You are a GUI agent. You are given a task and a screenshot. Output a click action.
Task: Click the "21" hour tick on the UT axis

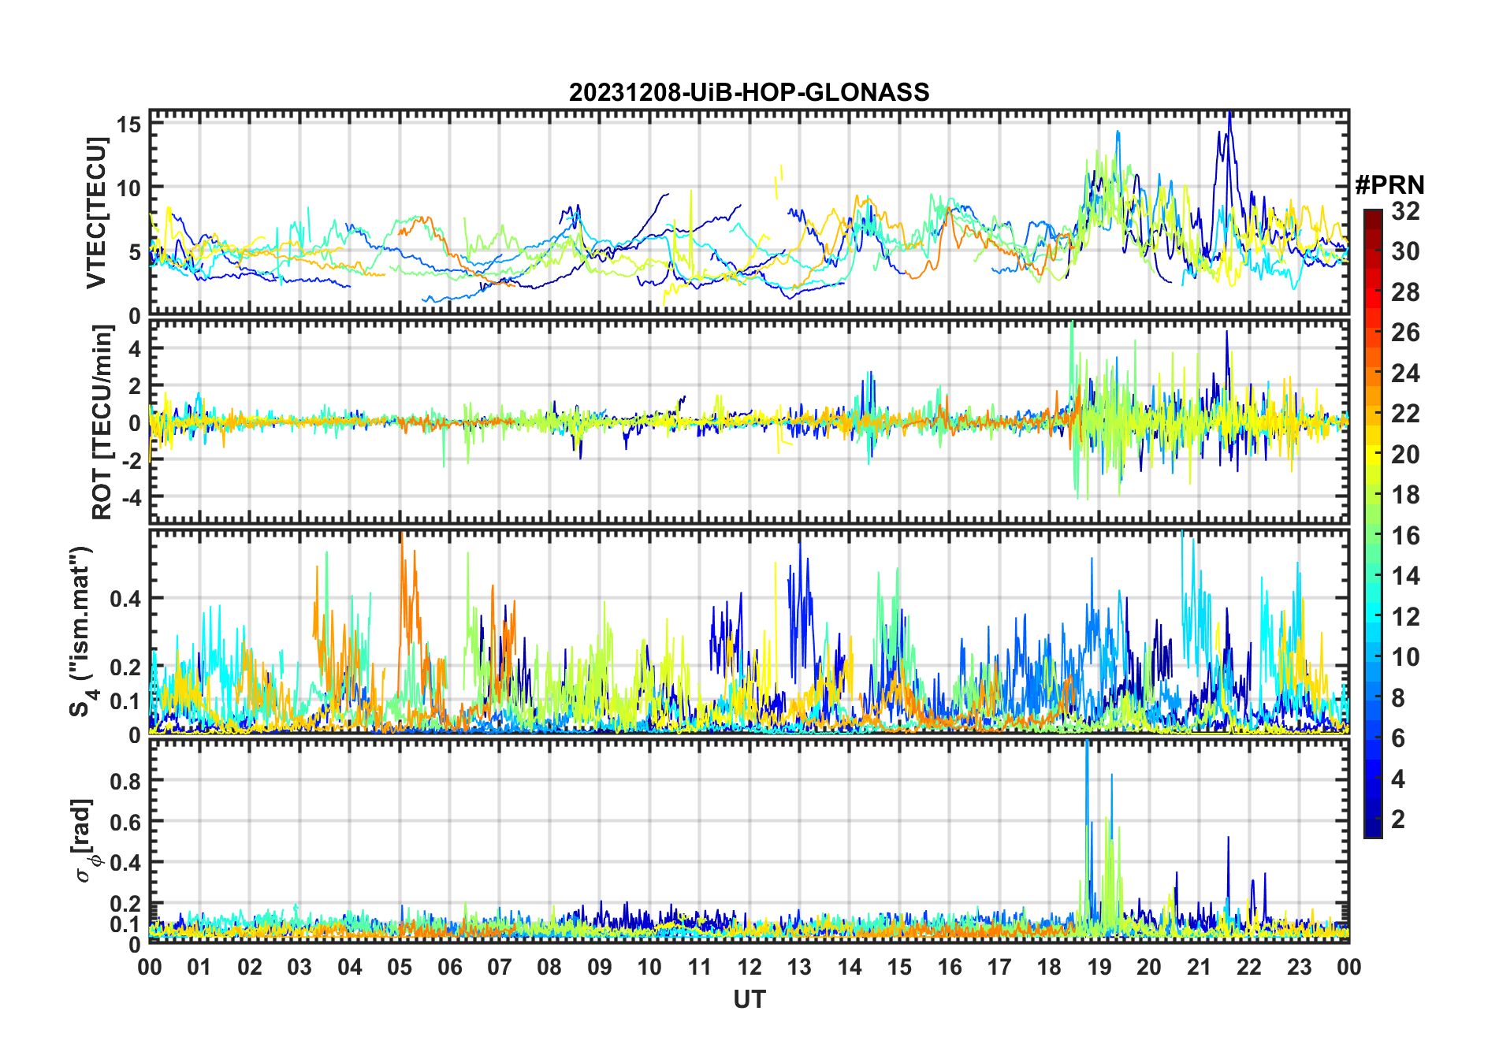(1200, 967)
